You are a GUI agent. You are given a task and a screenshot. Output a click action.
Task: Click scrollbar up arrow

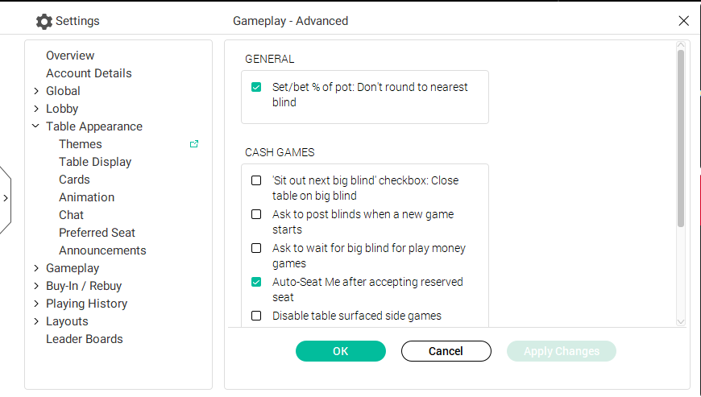coord(680,45)
